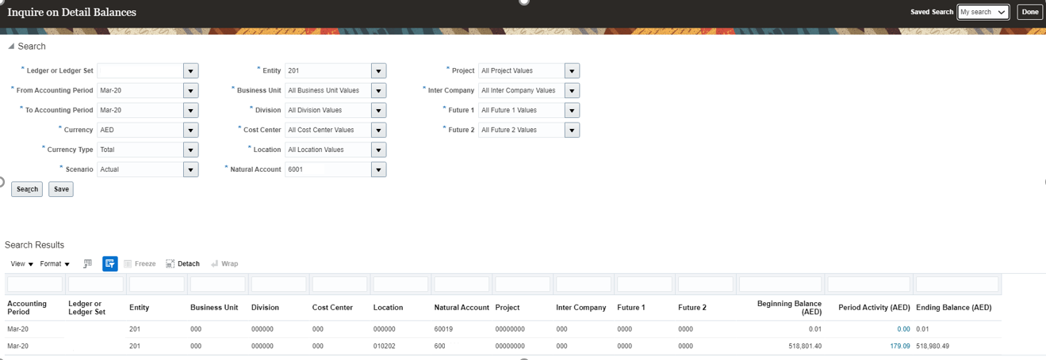The height and width of the screenshot is (360, 1046).
Task: Click the Natural Account column header
Action: [462, 308]
